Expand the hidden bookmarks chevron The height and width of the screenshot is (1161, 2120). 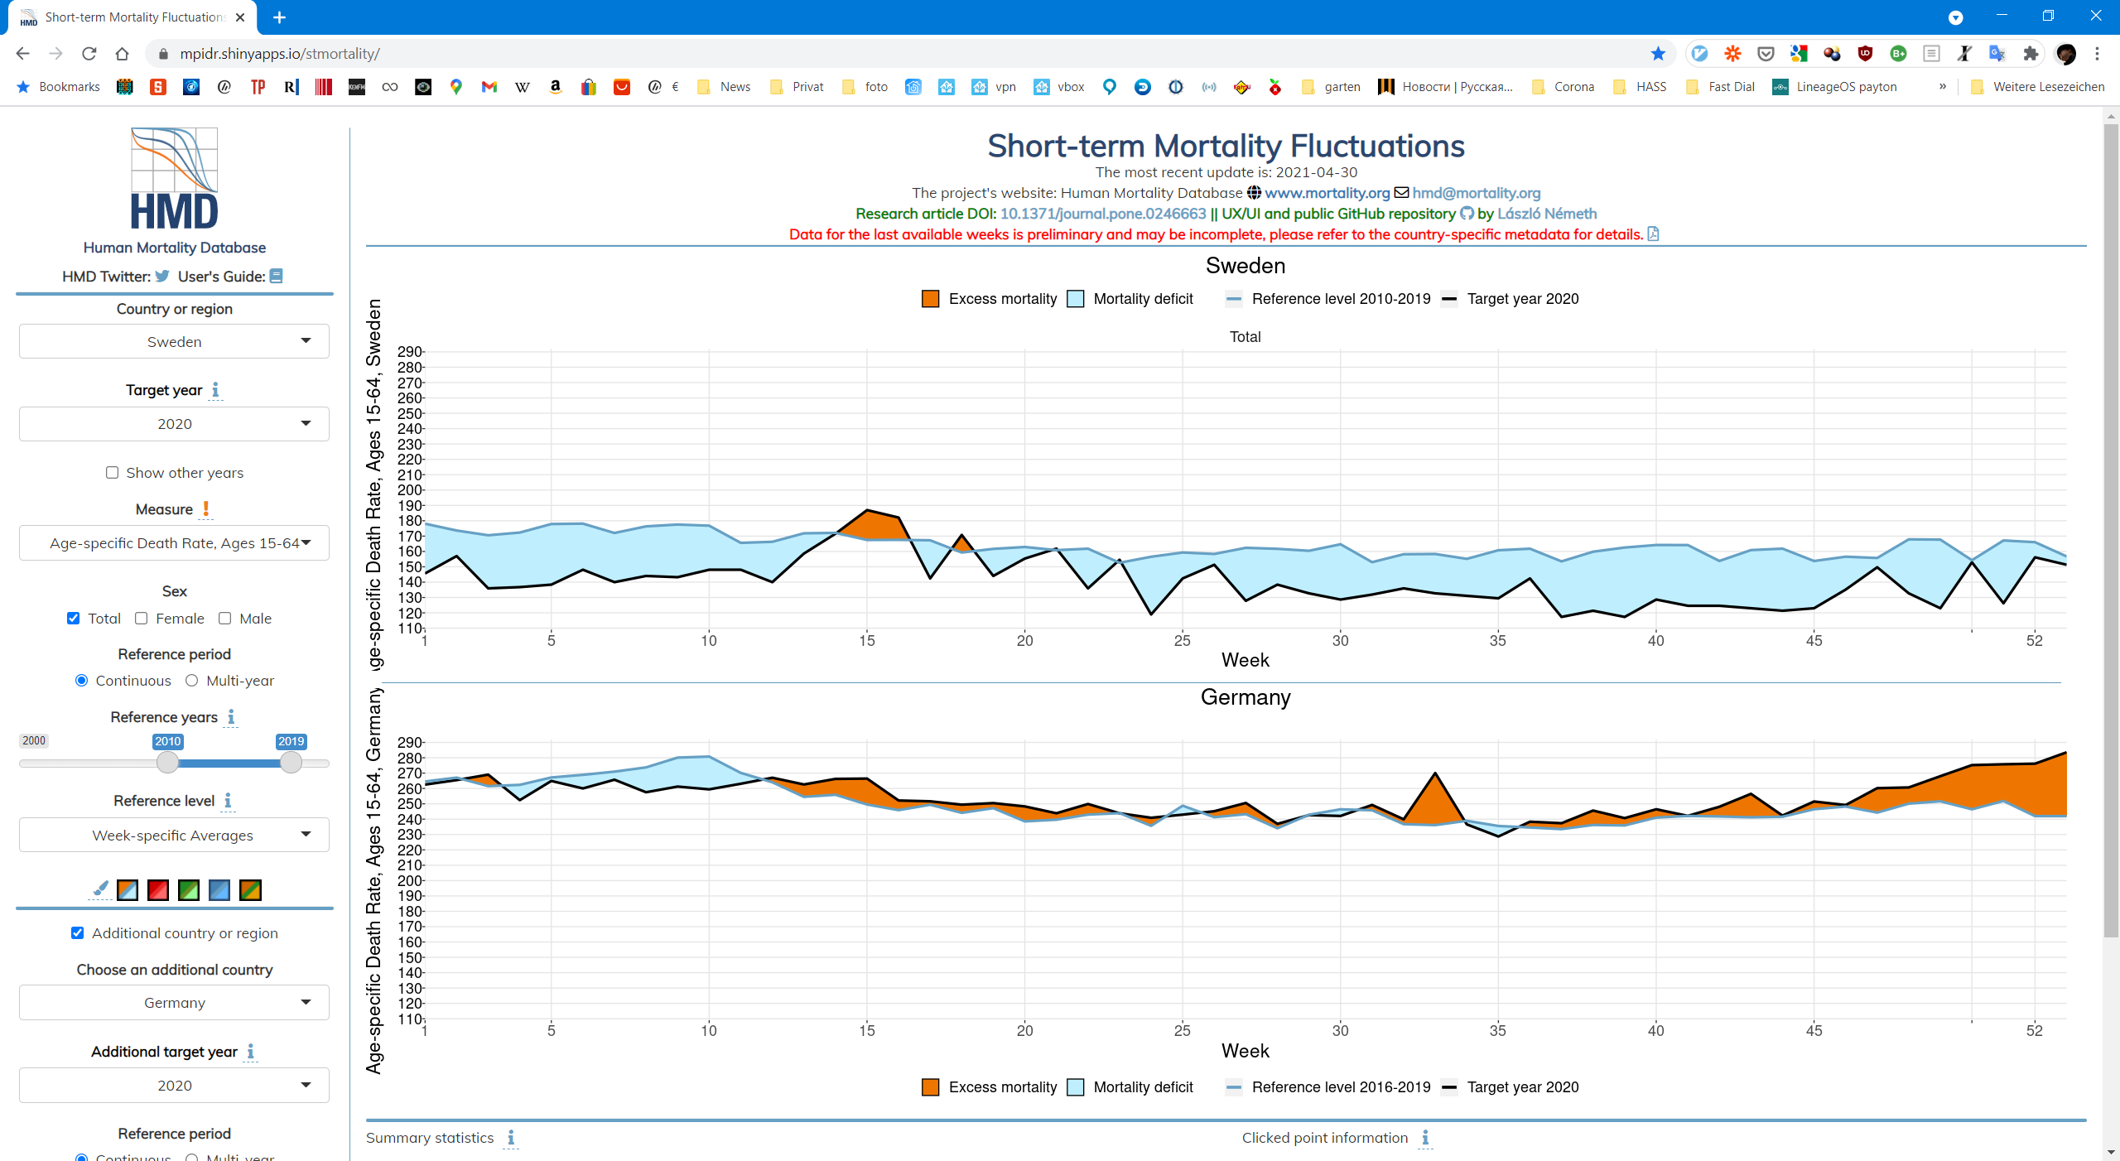click(x=1943, y=87)
